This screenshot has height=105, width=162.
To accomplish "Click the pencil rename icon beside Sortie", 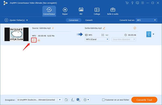I will coord(104,28).
